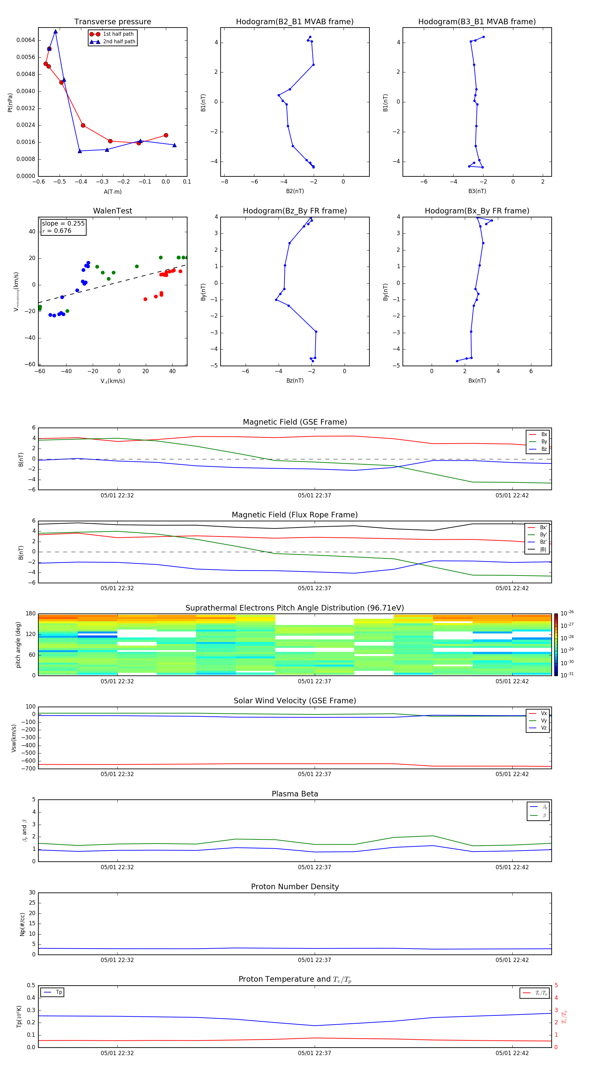Click the 'Pt(nPa)' axis label
This screenshot has width=590, height=1082.
tap(10, 102)
